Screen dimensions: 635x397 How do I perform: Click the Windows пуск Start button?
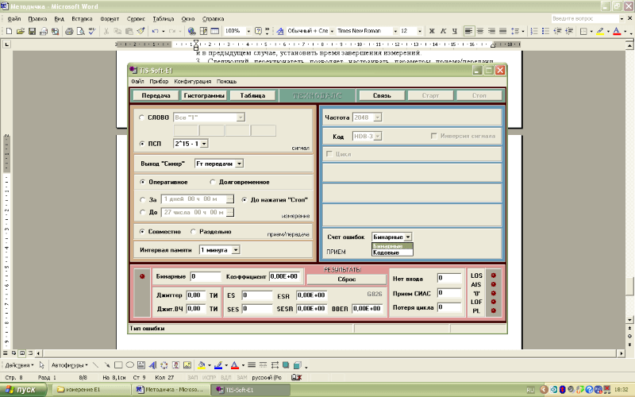[x=24, y=390]
